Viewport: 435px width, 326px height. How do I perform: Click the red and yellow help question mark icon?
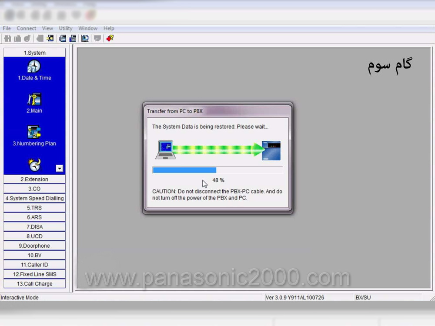tap(110, 38)
